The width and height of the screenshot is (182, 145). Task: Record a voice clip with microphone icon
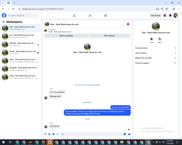click(45, 134)
